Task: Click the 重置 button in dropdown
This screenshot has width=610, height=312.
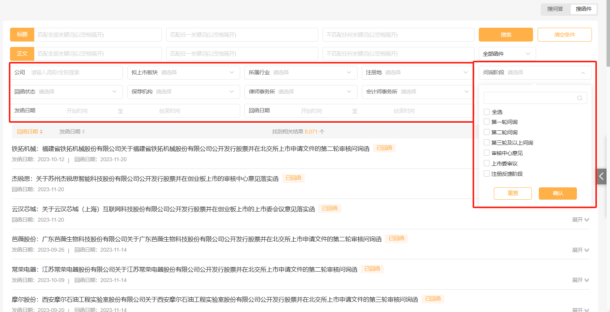Action: (x=513, y=193)
